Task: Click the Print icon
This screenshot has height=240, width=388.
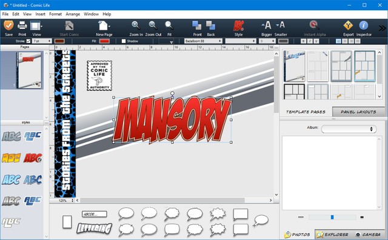Action: pyautogui.click(x=22, y=25)
